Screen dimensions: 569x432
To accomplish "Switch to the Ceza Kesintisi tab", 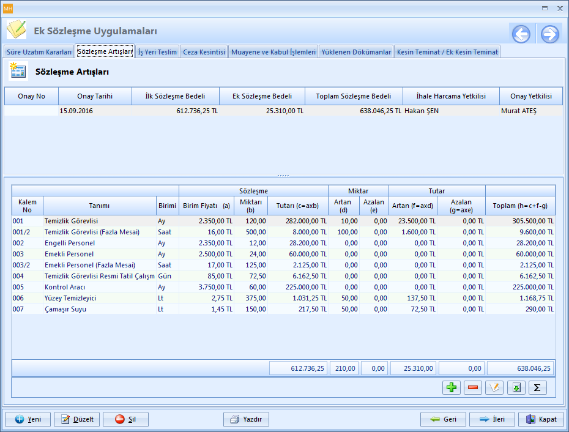I will [204, 52].
